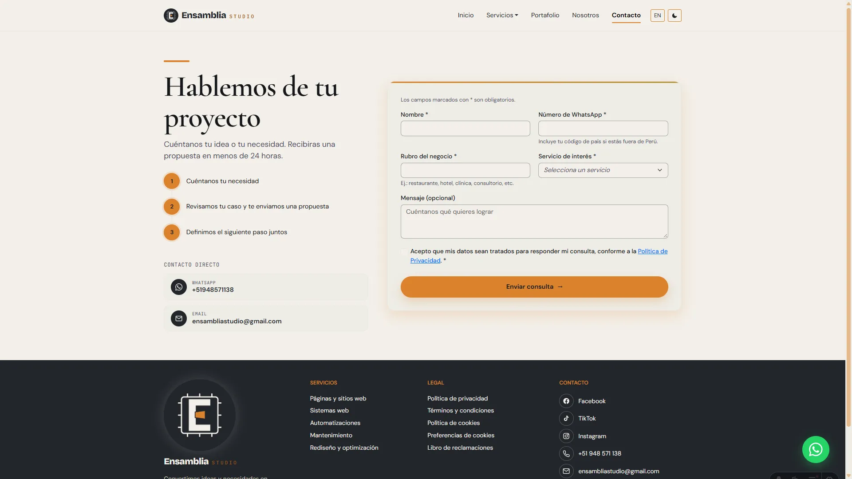This screenshot has height=479, width=852.
Task: Open the Nosotros page
Action: tap(585, 15)
